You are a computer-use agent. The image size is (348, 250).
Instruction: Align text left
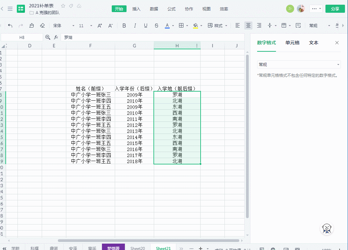tap(238, 26)
